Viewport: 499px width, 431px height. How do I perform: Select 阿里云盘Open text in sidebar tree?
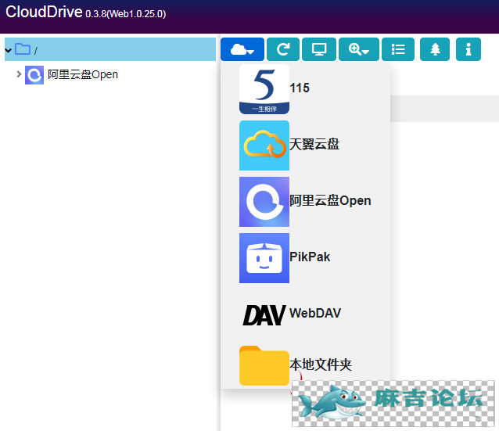click(x=83, y=74)
